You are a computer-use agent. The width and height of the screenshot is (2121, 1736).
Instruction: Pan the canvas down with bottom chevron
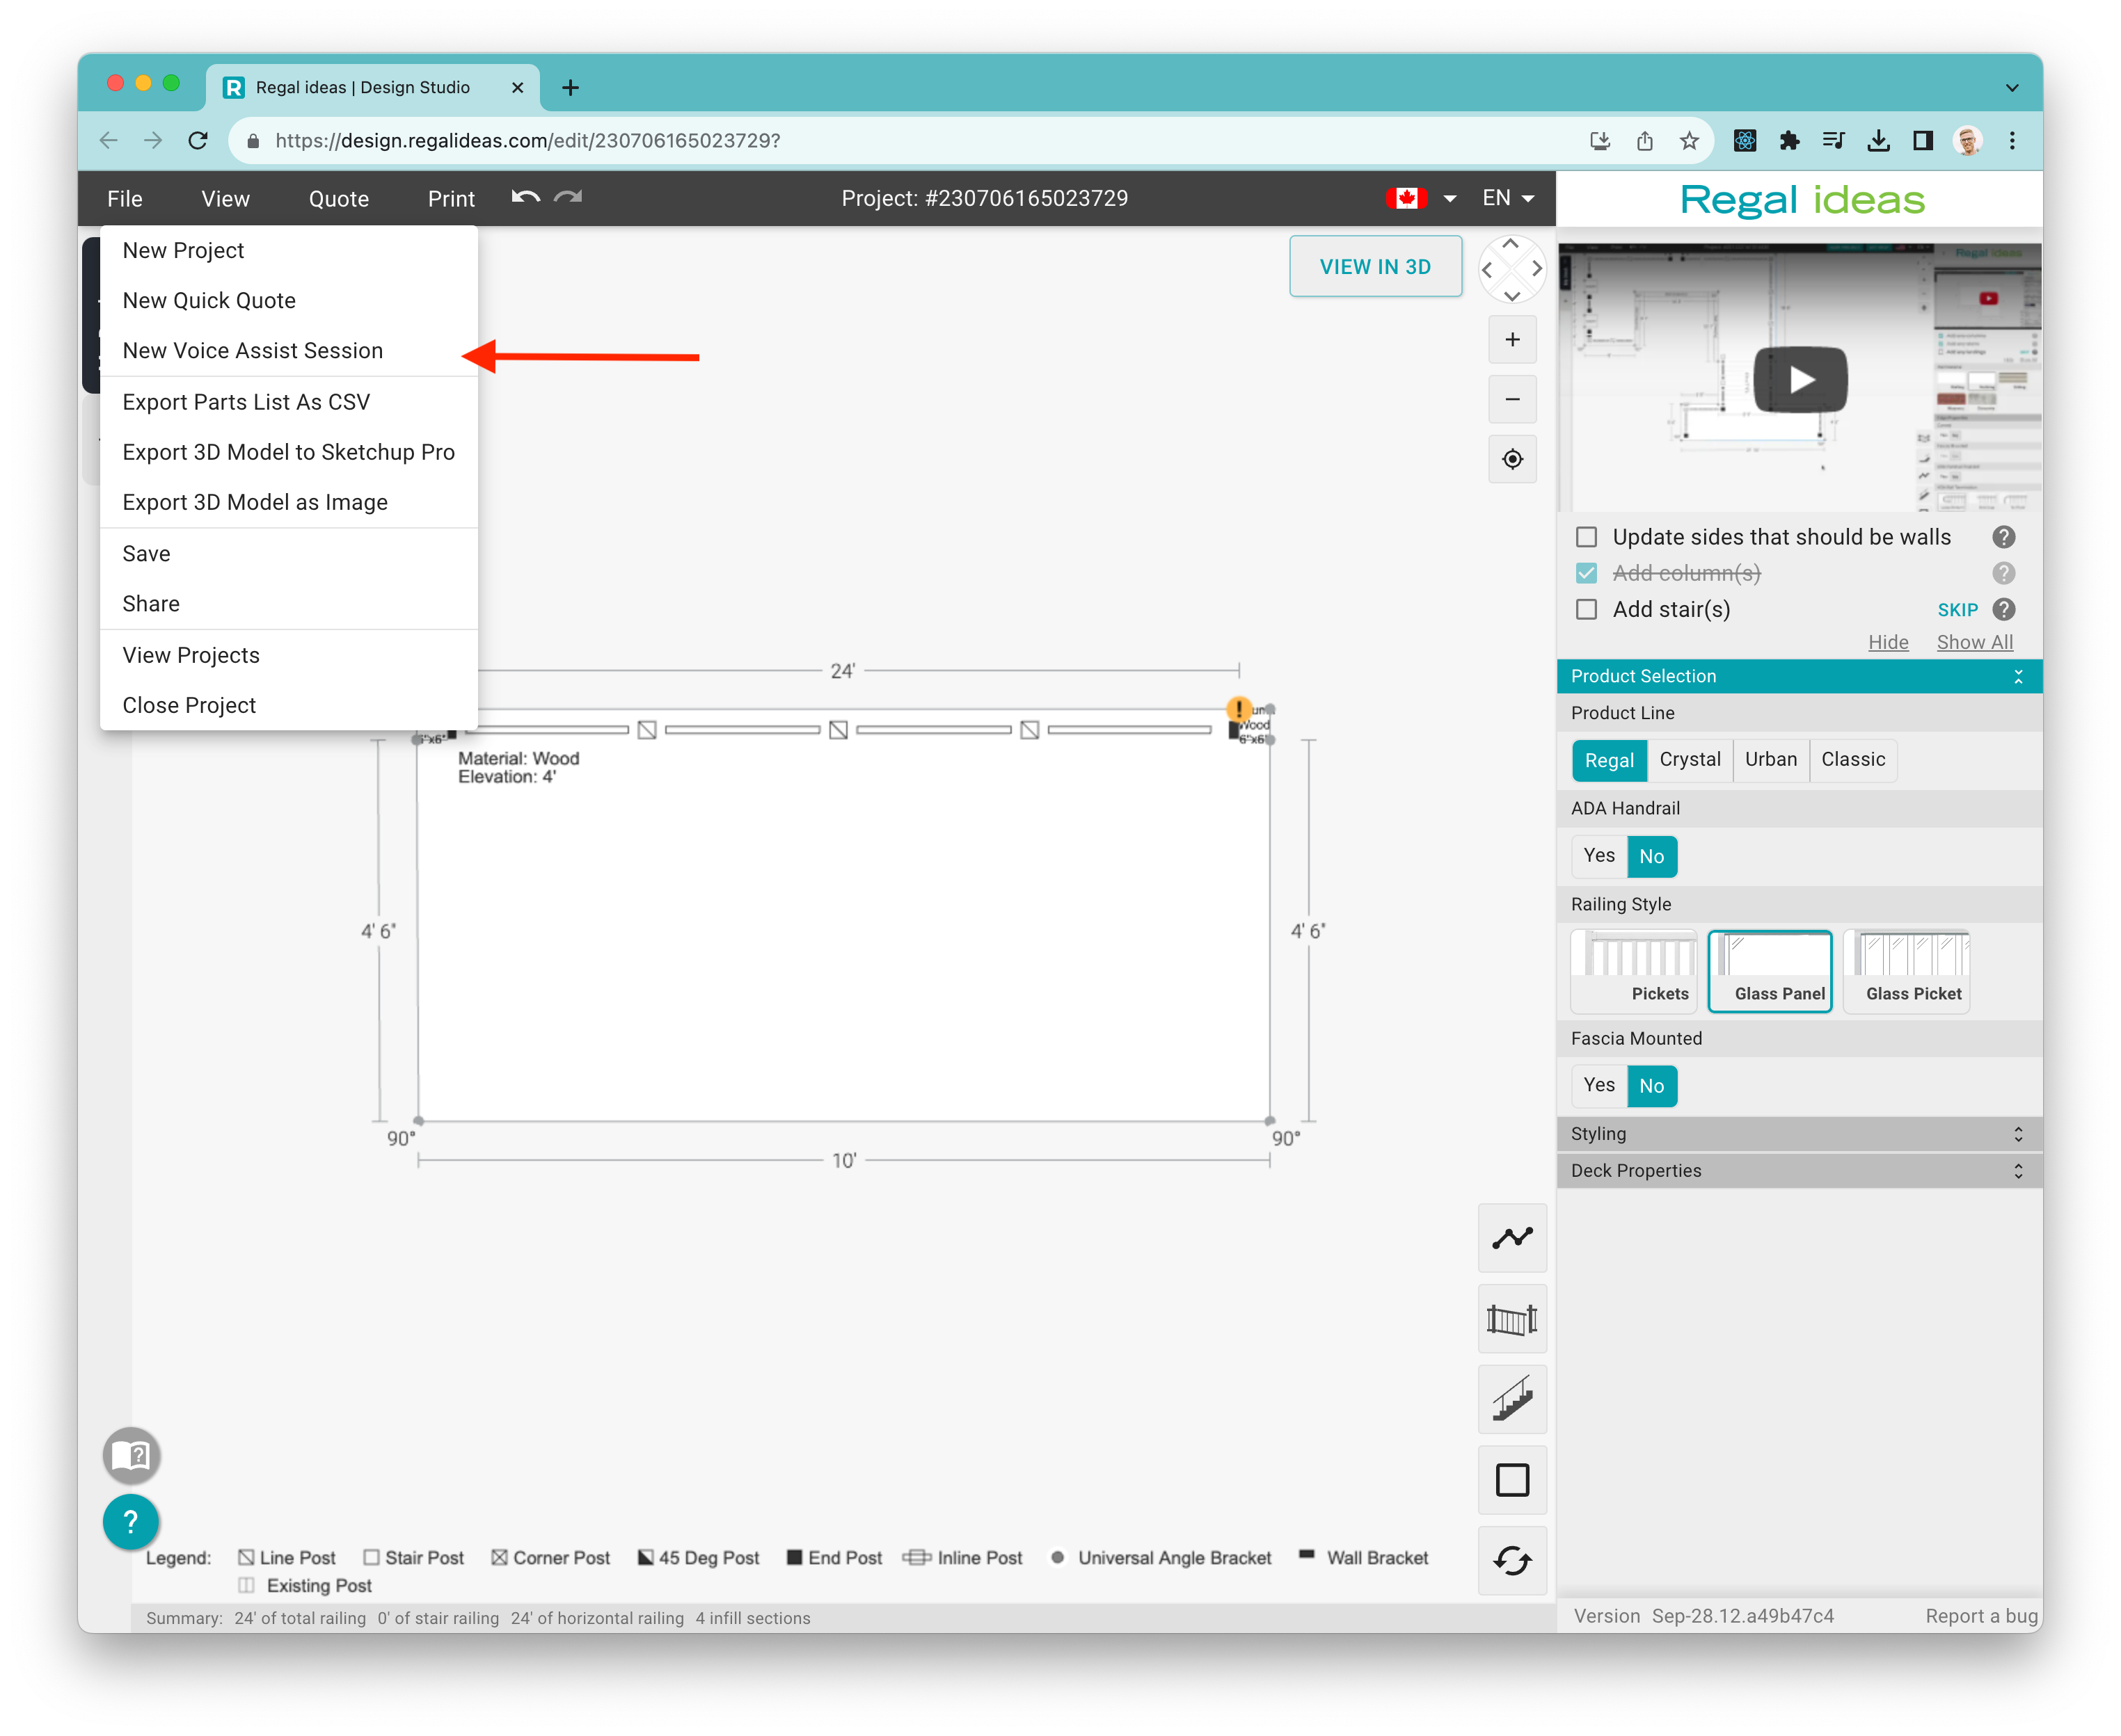pyautogui.click(x=1511, y=296)
